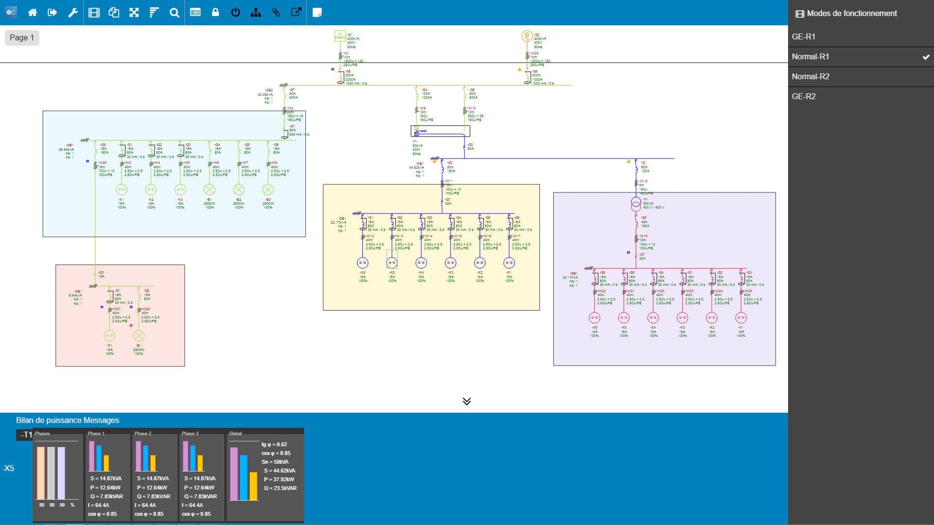The height and width of the screenshot is (525, 934).
Task: Select the generator G symbol
Action: coord(526,35)
